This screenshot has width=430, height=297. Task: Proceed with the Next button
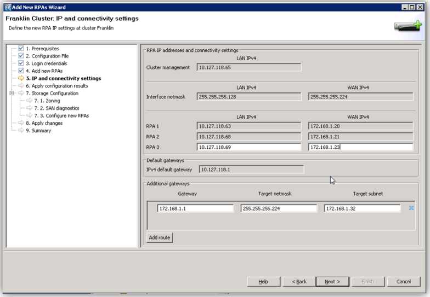(x=332, y=281)
